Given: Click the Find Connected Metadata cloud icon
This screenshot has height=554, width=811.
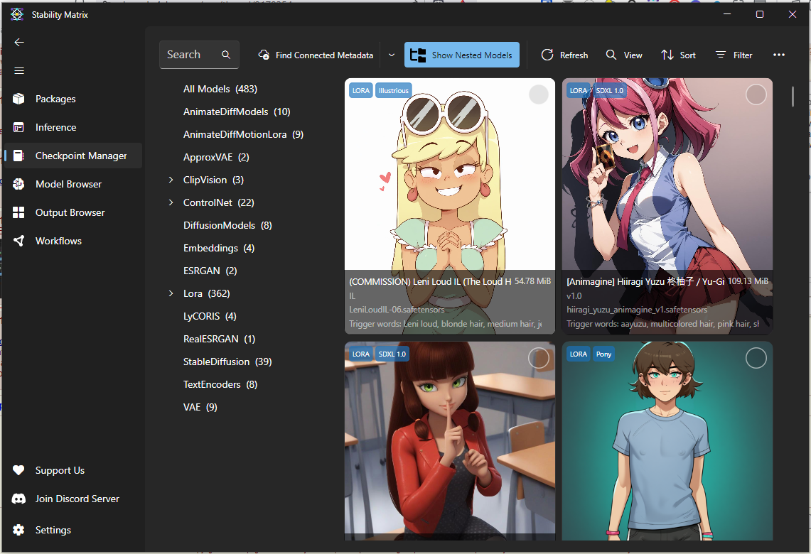Looking at the screenshot, I should [x=264, y=55].
